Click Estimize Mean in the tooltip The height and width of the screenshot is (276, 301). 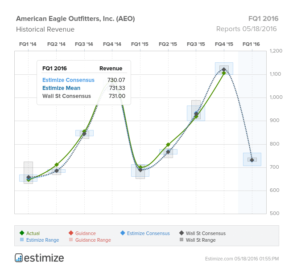pos(61,88)
